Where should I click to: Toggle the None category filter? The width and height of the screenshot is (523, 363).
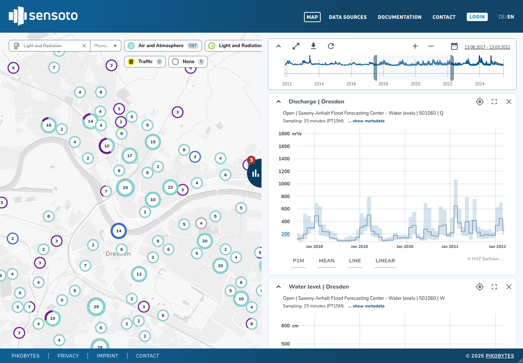coord(188,62)
